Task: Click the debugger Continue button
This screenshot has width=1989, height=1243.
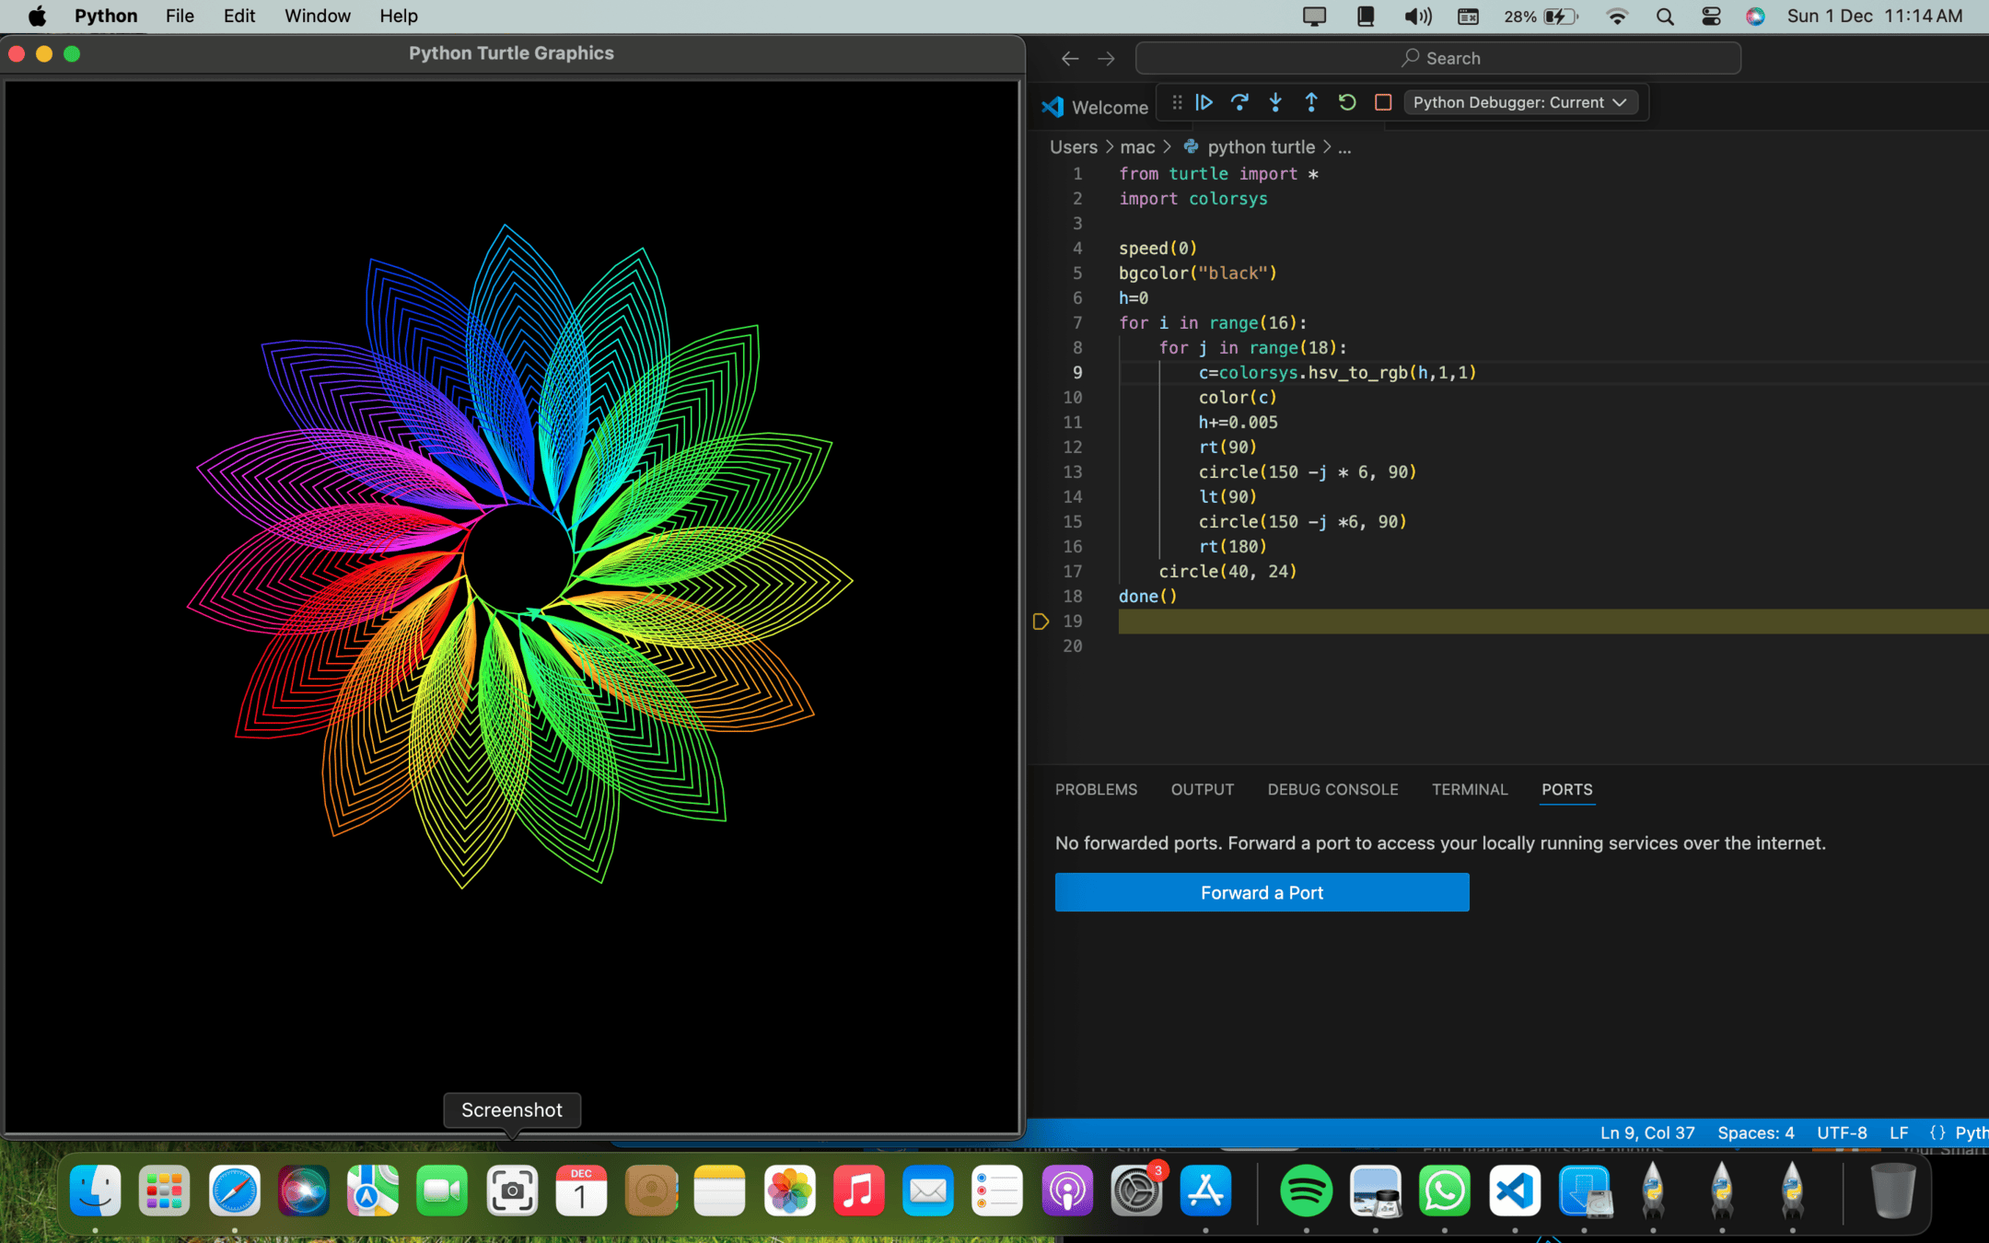Action: [1204, 102]
